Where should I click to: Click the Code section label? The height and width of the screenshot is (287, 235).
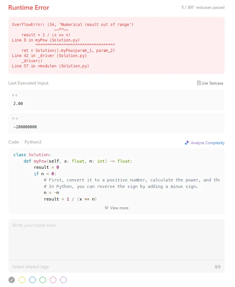(x=14, y=142)
